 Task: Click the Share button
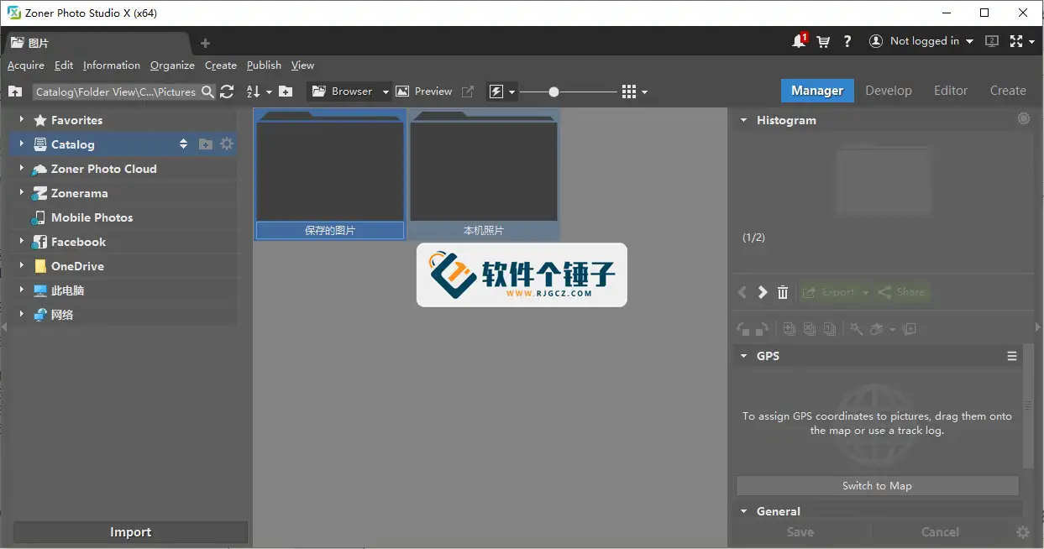coord(901,292)
